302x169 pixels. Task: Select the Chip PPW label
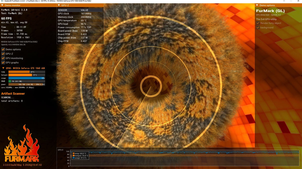point(63,41)
